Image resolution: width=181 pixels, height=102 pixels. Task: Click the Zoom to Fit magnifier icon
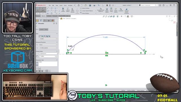pyautogui.click(x=104, y=16)
